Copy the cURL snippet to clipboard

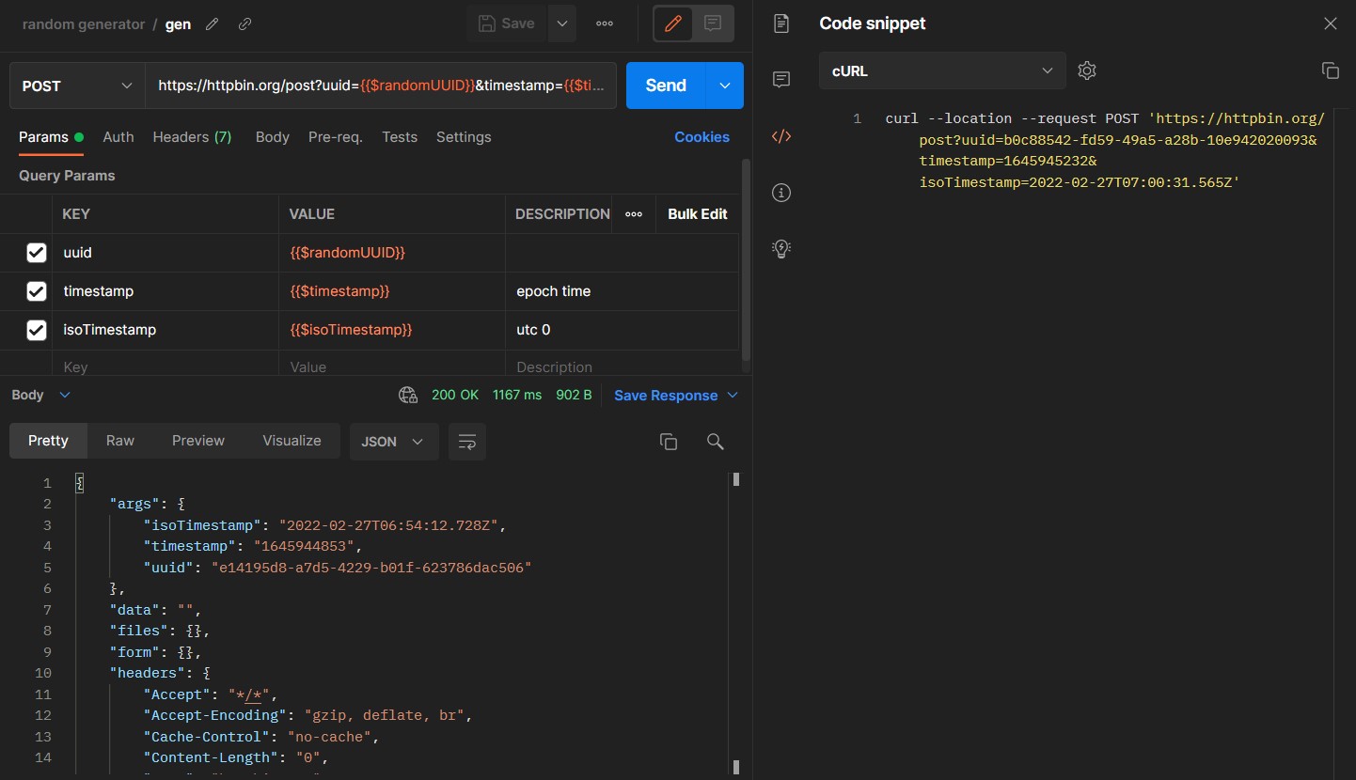coord(1330,70)
